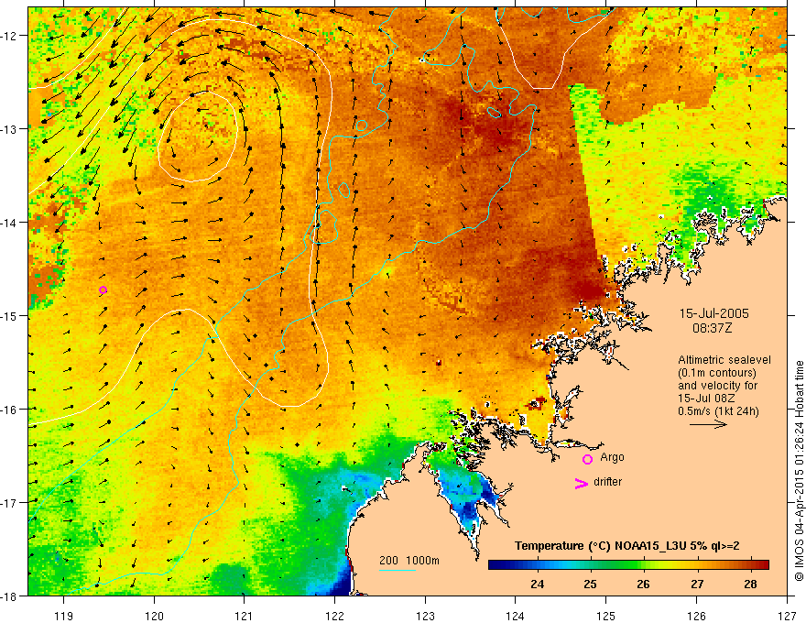Click the color bar tick label 28
Screen dimensions: 806x623
coord(750,584)
